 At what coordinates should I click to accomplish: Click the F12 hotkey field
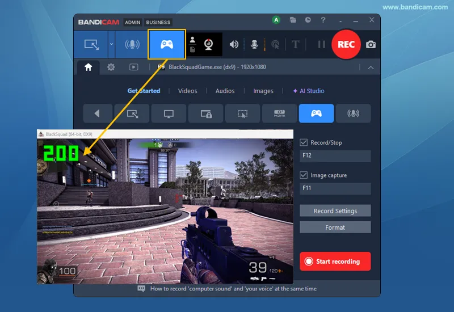point(335,155)
